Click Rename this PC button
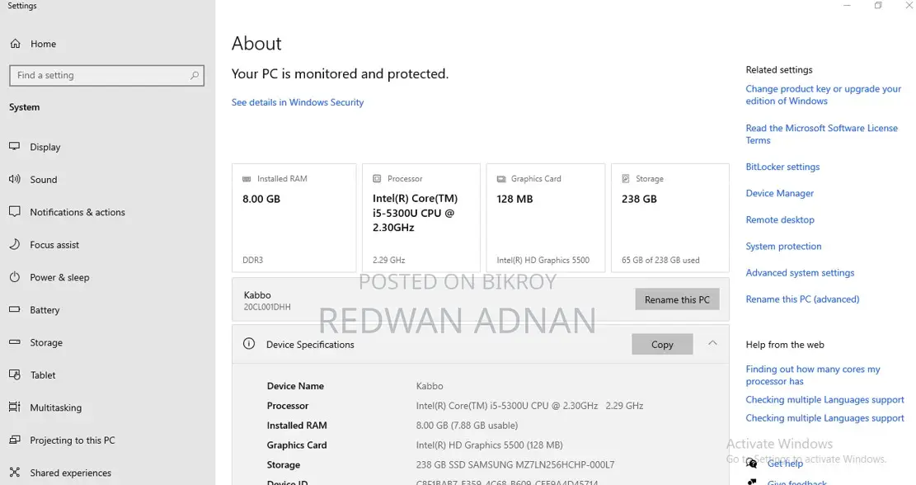The height and width of the screenshot is (485, 916). click(677, 299)
